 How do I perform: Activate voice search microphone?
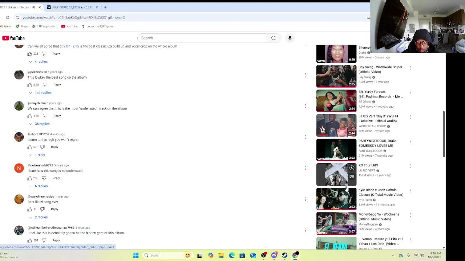[x=290, y=38]
